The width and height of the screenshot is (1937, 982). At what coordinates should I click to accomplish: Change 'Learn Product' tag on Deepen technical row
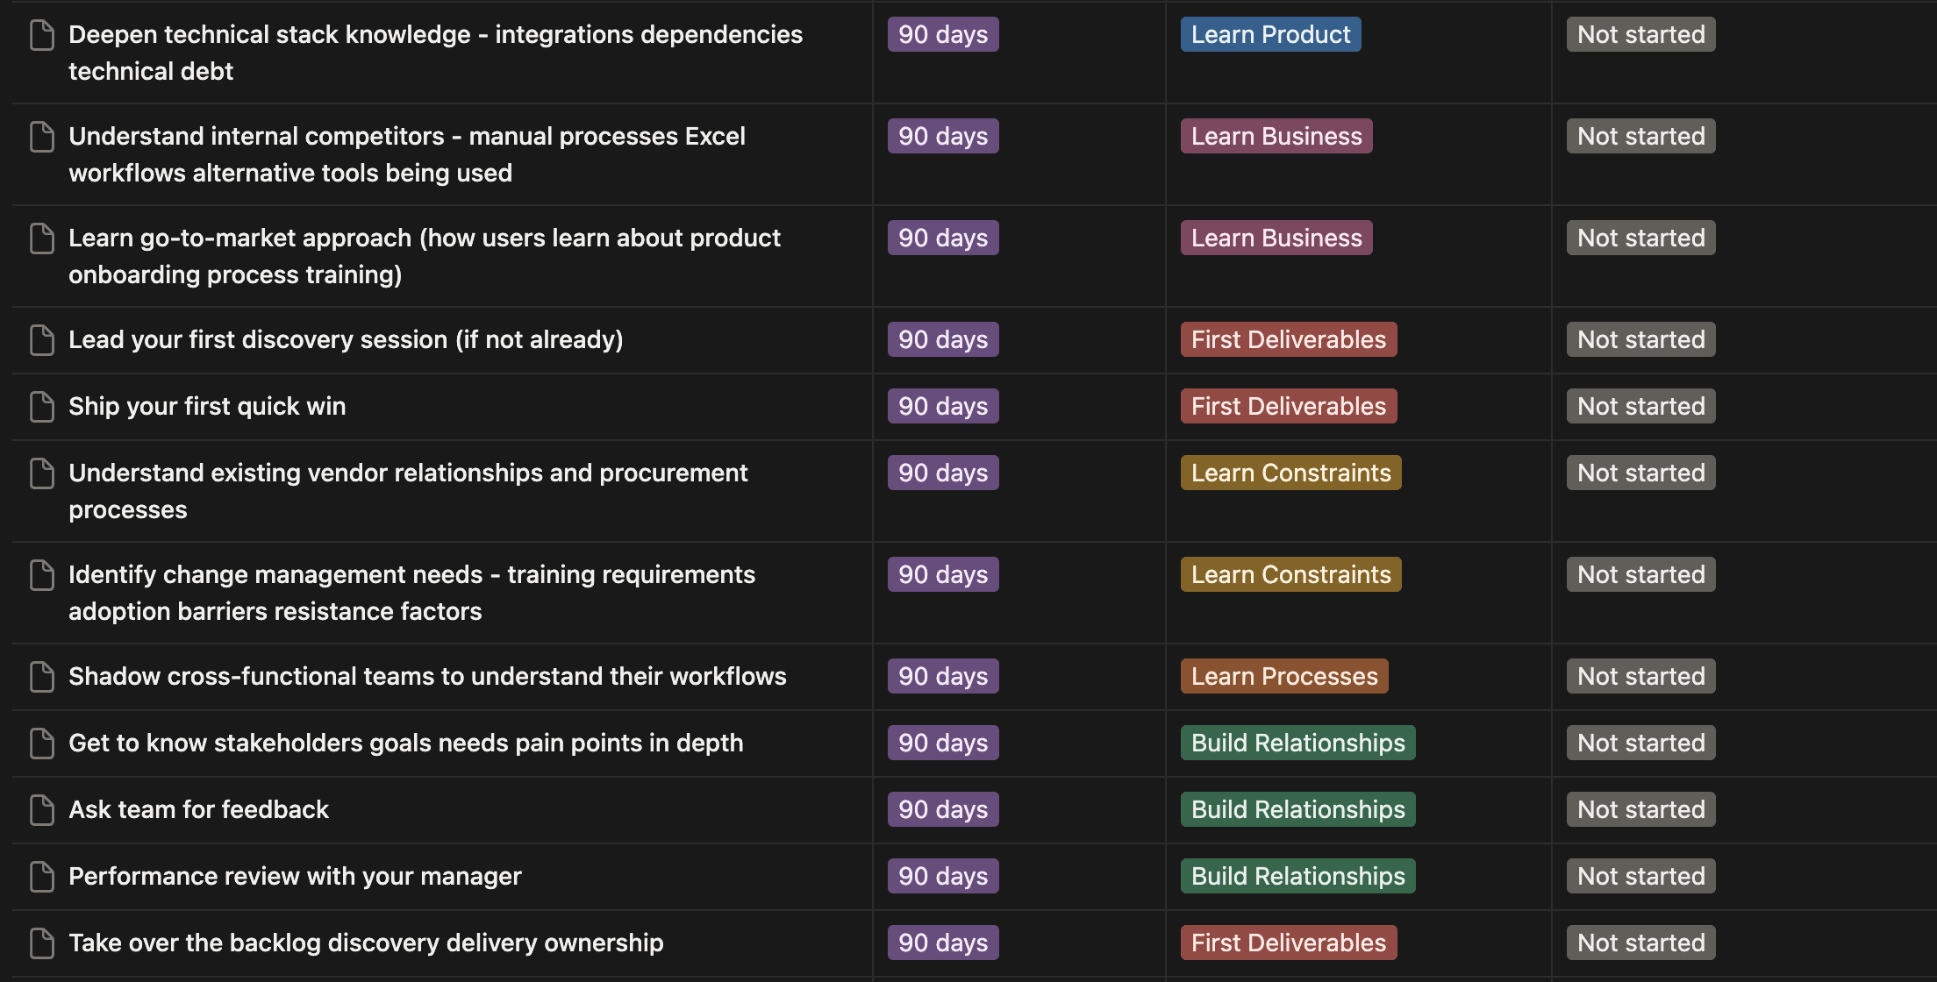(1269, 35)
